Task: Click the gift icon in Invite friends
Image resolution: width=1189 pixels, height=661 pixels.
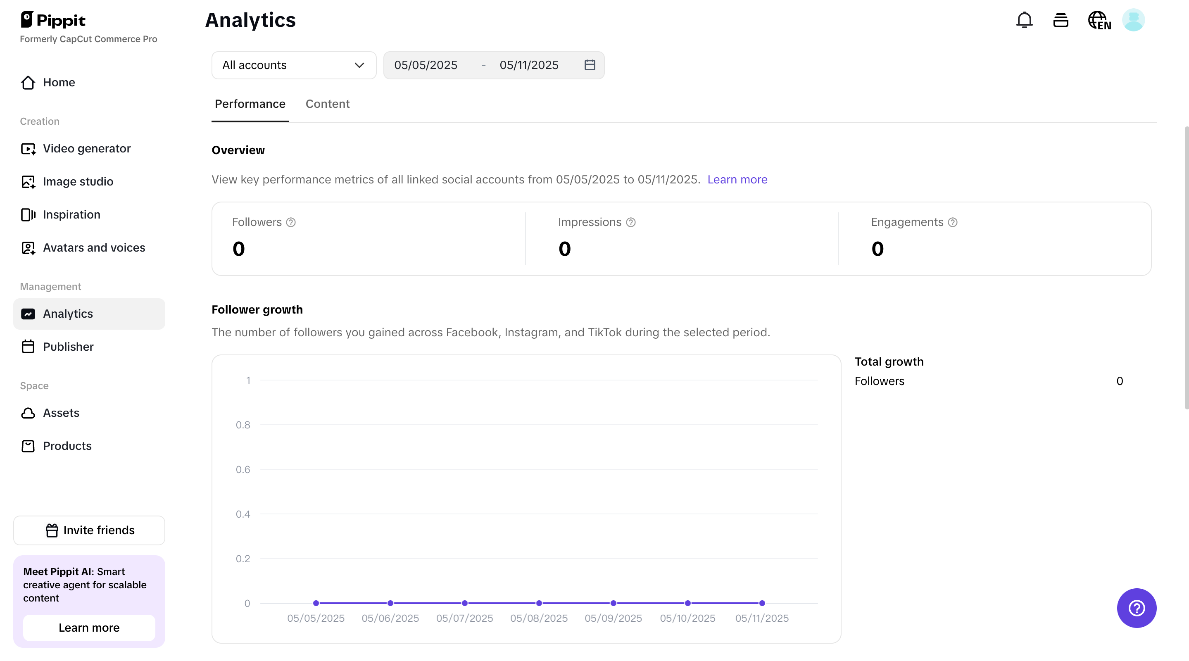Action: tap(52, 530)
